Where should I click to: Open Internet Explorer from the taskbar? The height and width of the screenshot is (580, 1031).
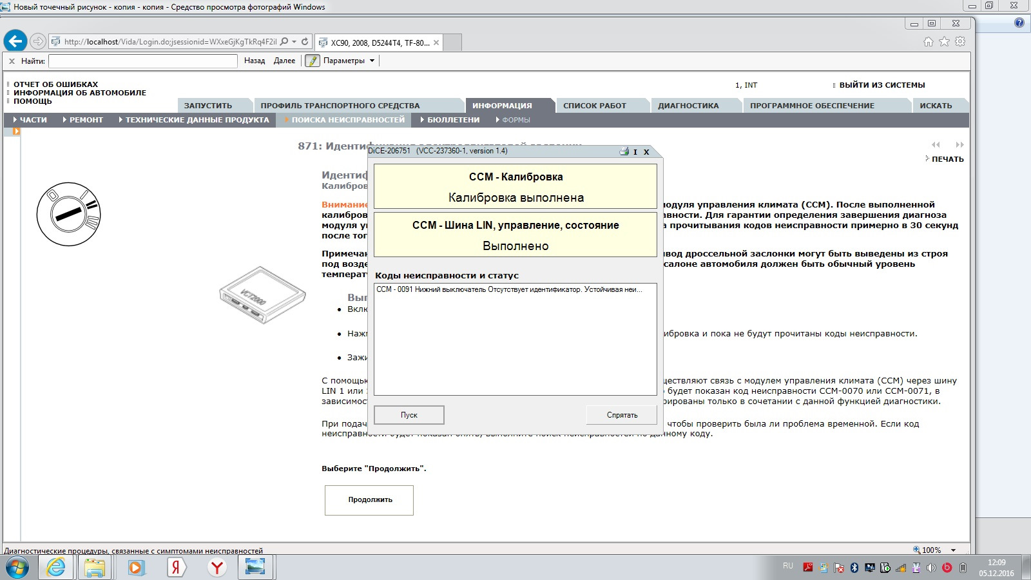click(56, 568)
